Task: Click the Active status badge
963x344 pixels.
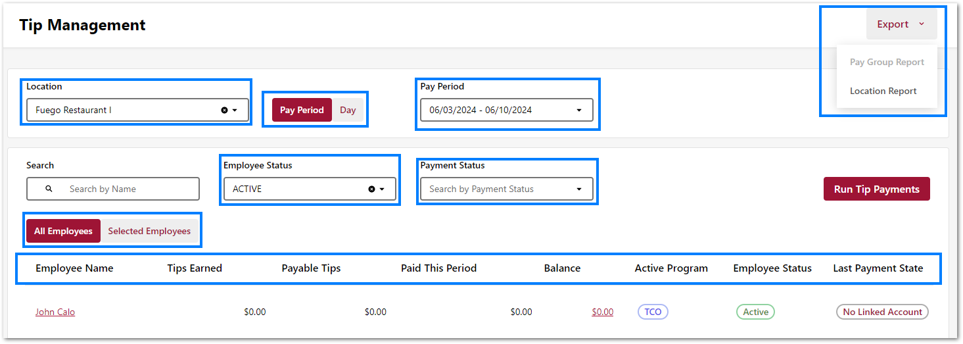Action: tap(755, 312)
